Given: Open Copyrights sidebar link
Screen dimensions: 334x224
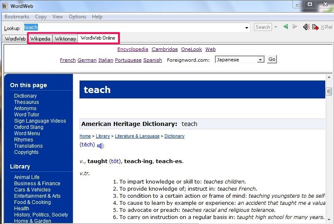Looking at the screenshot, I should (26, 152).
